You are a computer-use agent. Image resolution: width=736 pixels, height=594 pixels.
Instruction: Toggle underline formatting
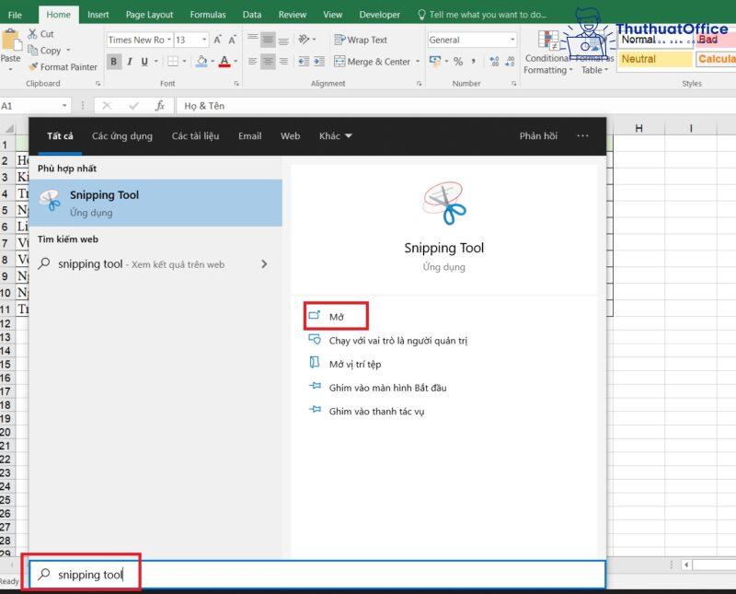coord(145,61)
